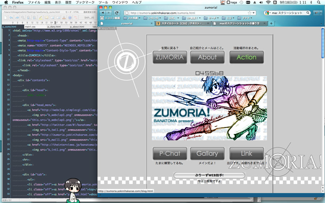This screenshot has height=203, width=325.
Task: Expand the 2ch系統 bookmark folder
Action: (132, 18)
